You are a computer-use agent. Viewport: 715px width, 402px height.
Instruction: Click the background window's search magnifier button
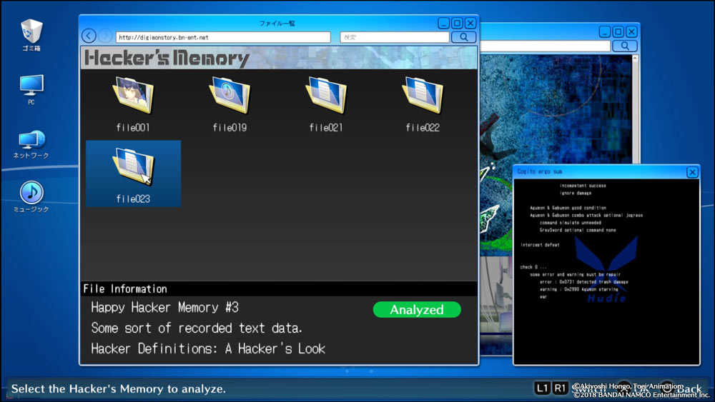pyautogui.click(x=625, y=46)
